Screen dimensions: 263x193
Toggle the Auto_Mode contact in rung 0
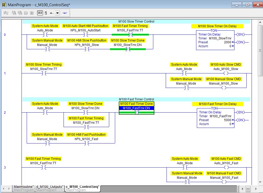pyautogui.click(x=45, y=35)
